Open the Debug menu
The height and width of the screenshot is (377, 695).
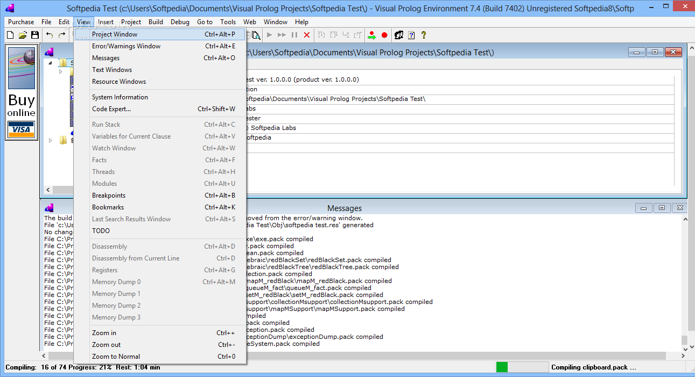[180, 22]
